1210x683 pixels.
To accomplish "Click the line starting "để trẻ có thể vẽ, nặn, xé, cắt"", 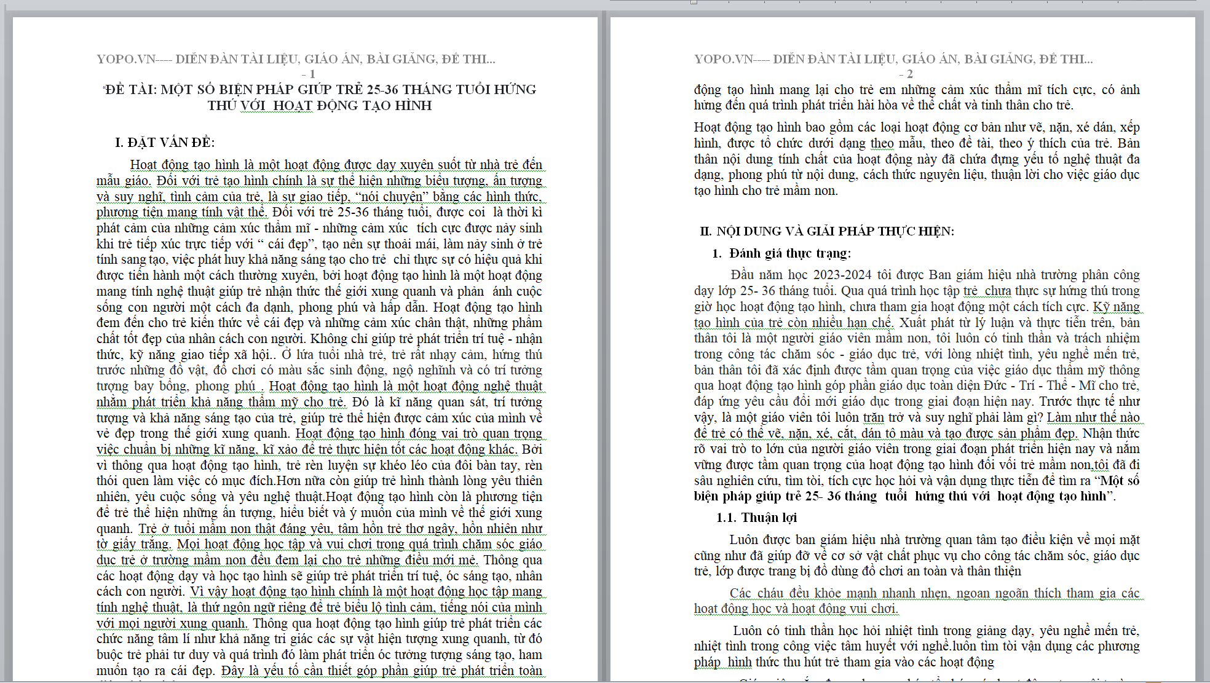I will point(917,433).
